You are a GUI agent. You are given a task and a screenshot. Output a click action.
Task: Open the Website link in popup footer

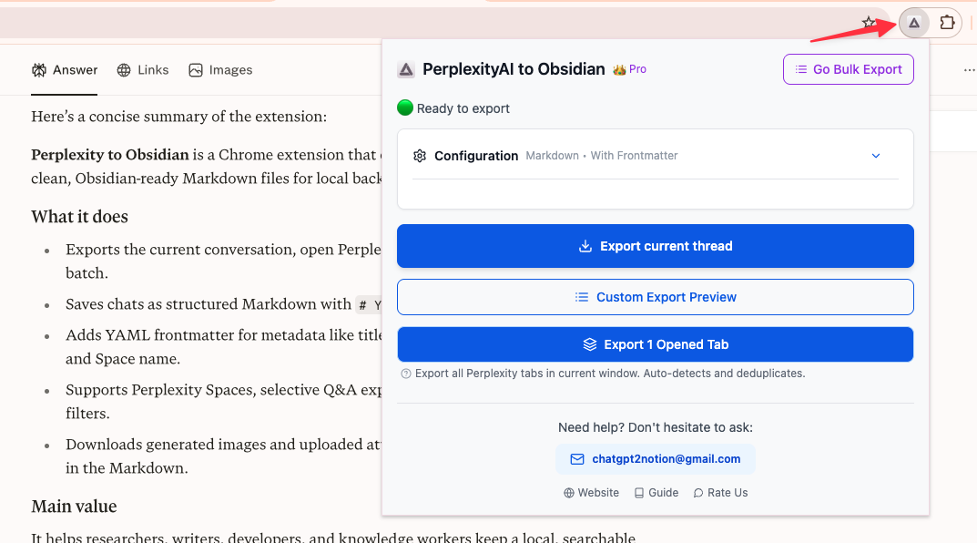point(591,493)
